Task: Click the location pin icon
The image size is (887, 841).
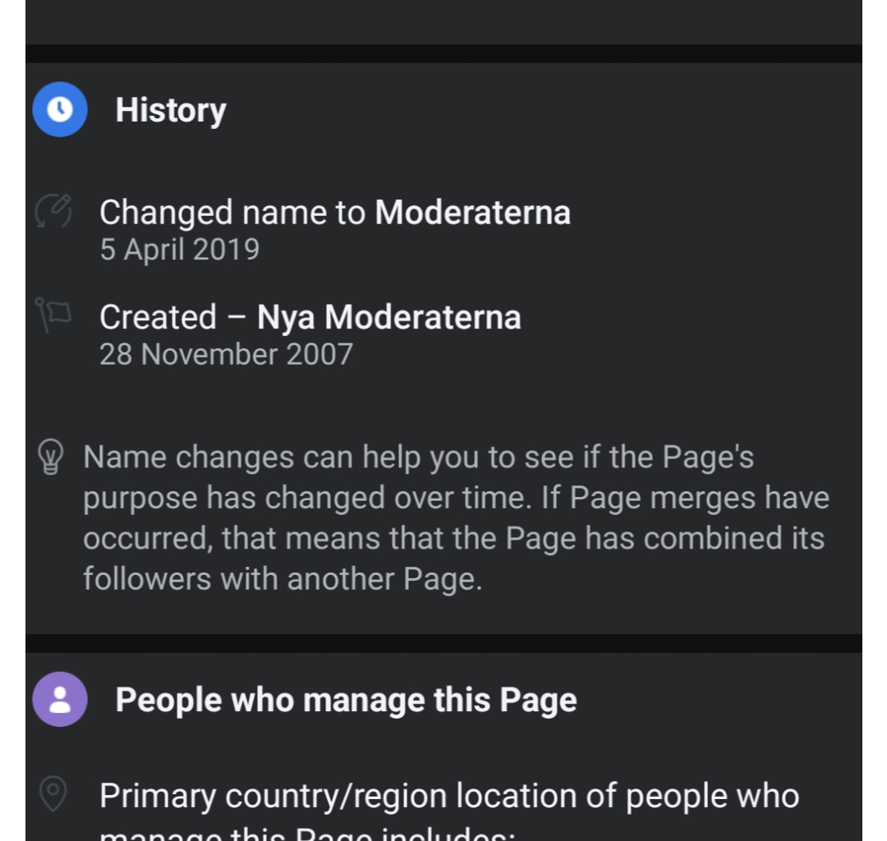Action: coord(53,794)
